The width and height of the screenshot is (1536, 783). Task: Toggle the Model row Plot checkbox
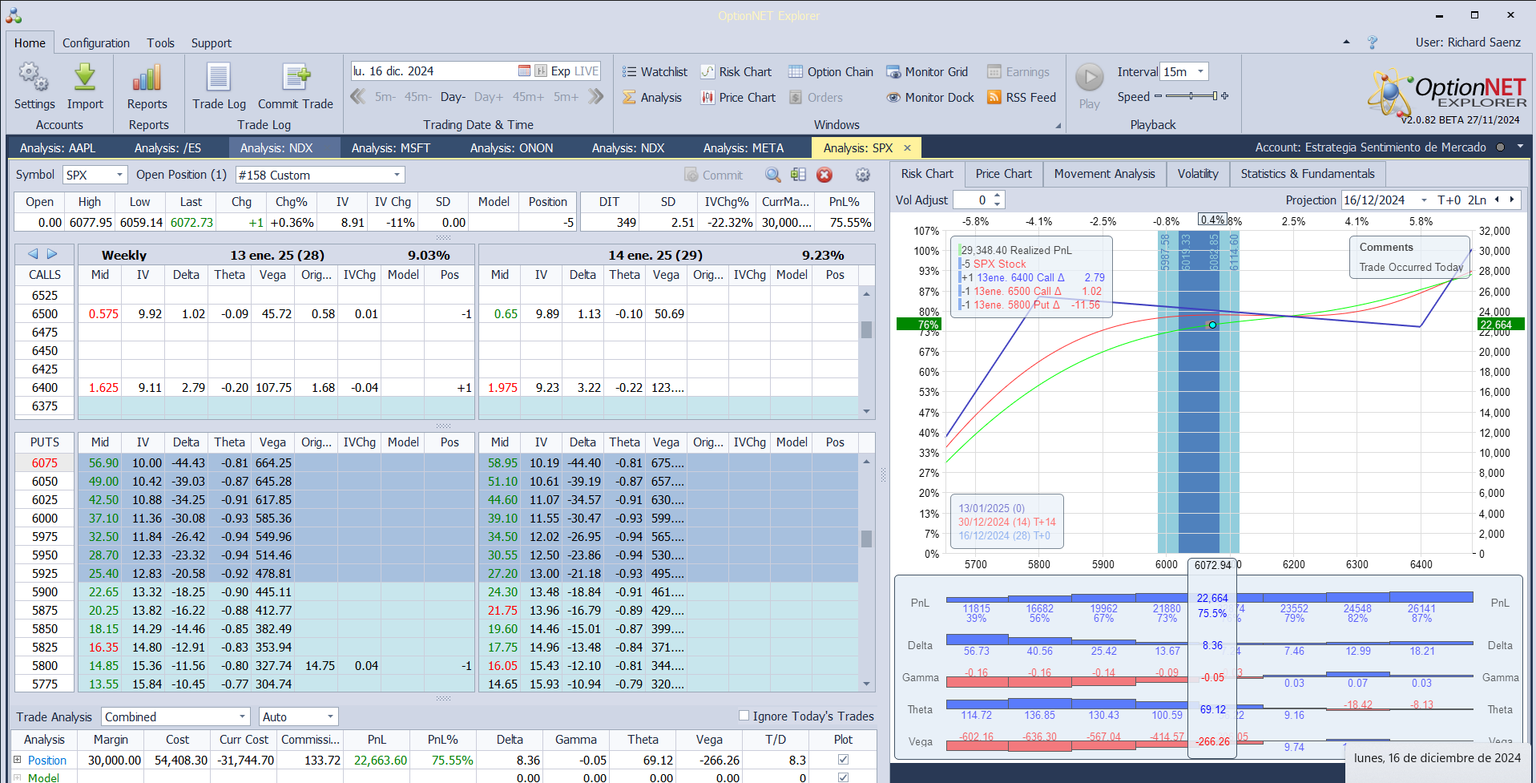(x=843, y=777)
